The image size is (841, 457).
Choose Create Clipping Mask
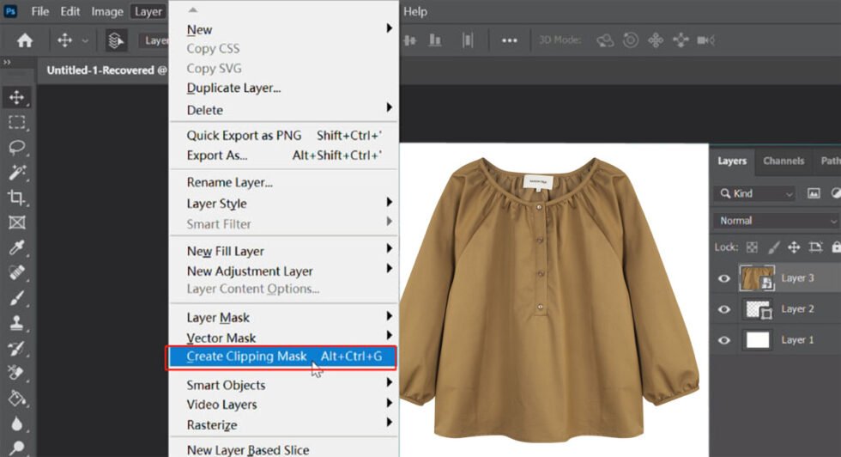click(282, 357)
